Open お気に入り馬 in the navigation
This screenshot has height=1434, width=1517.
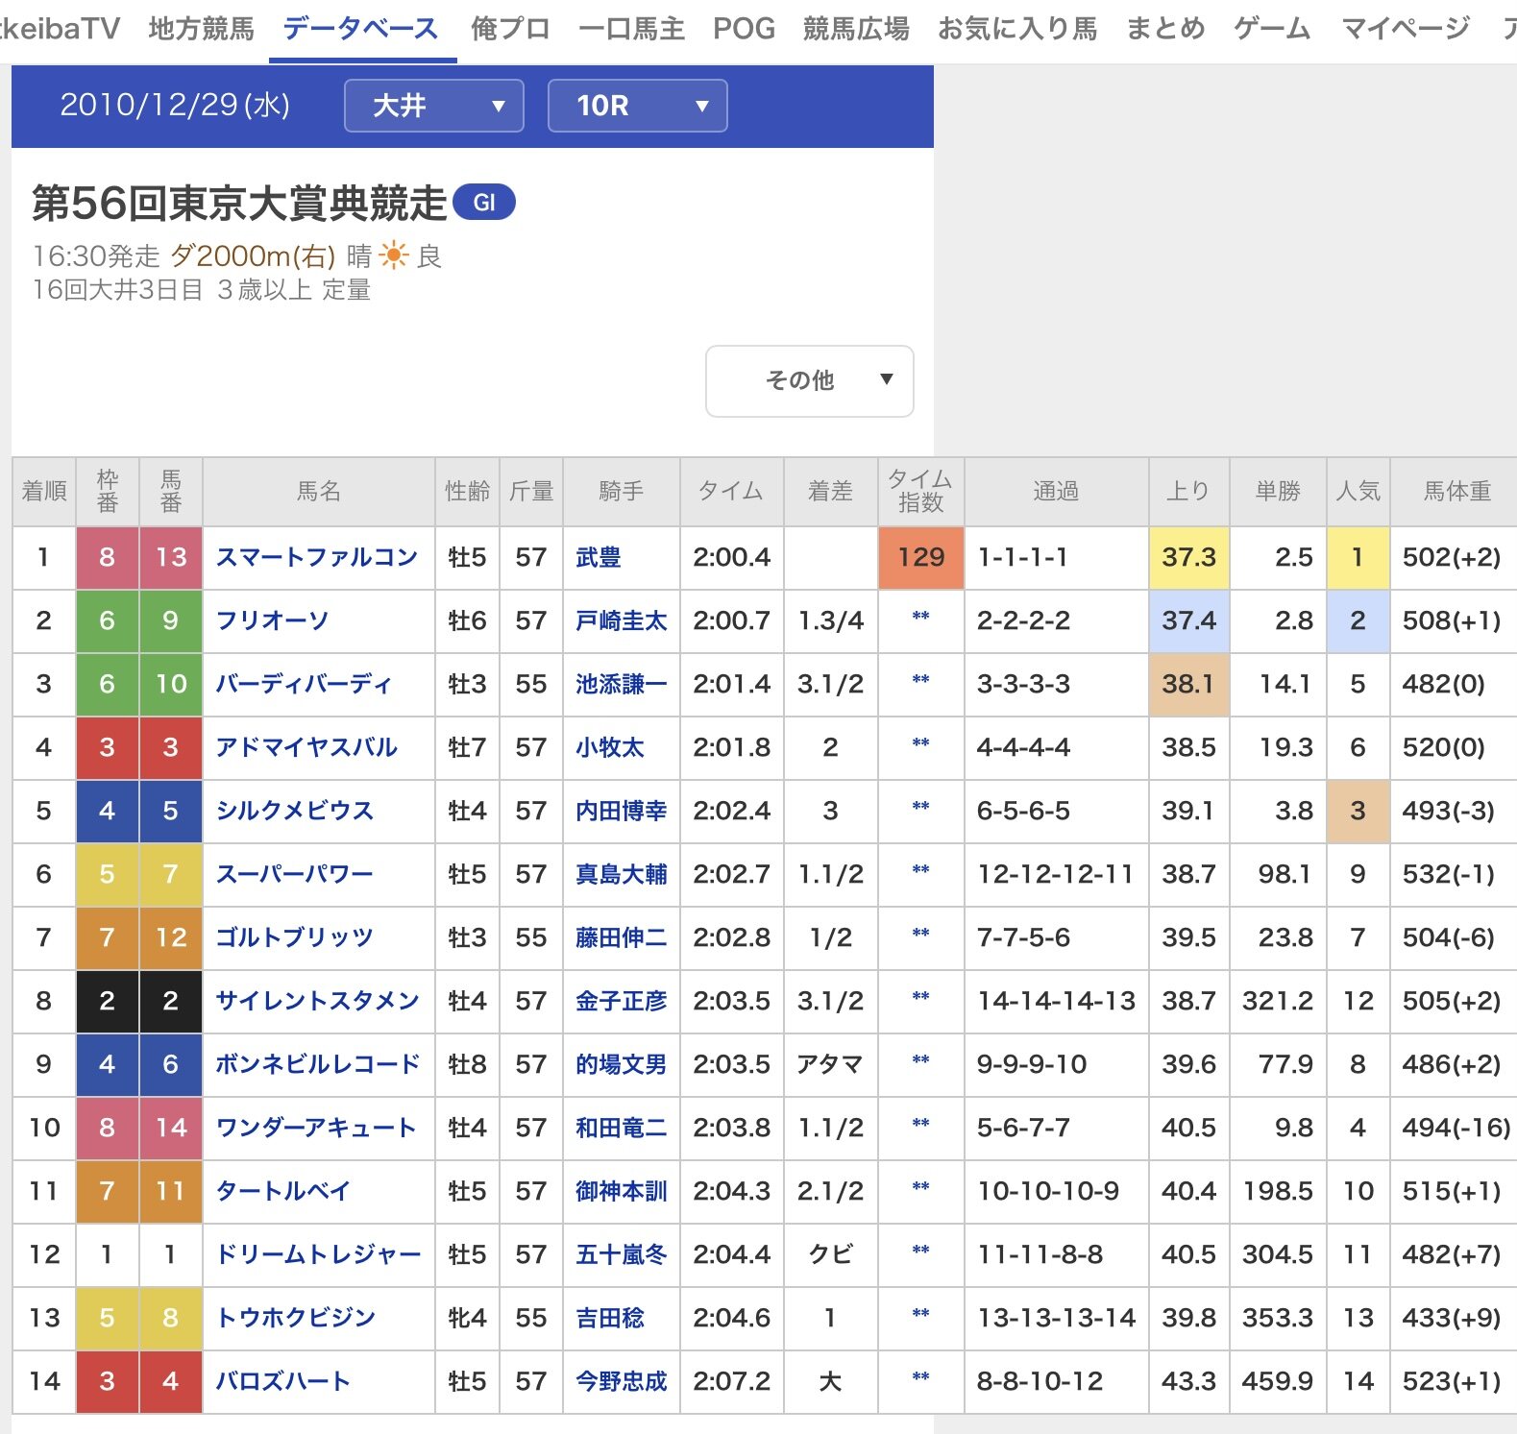coord(1017,29)
